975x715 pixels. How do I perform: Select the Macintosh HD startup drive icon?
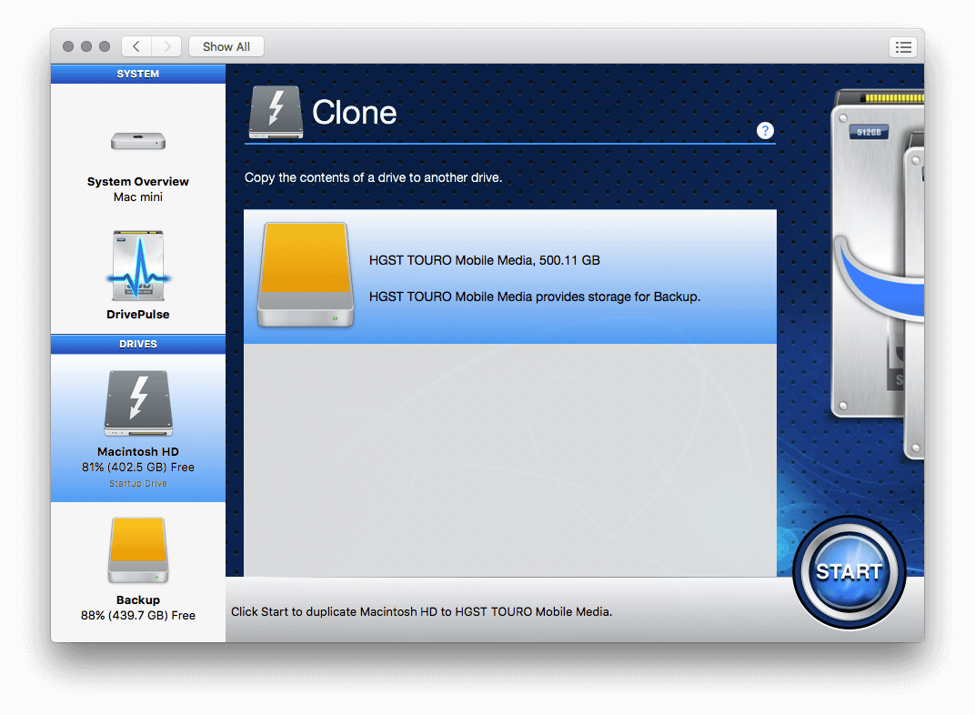point(137,402)
